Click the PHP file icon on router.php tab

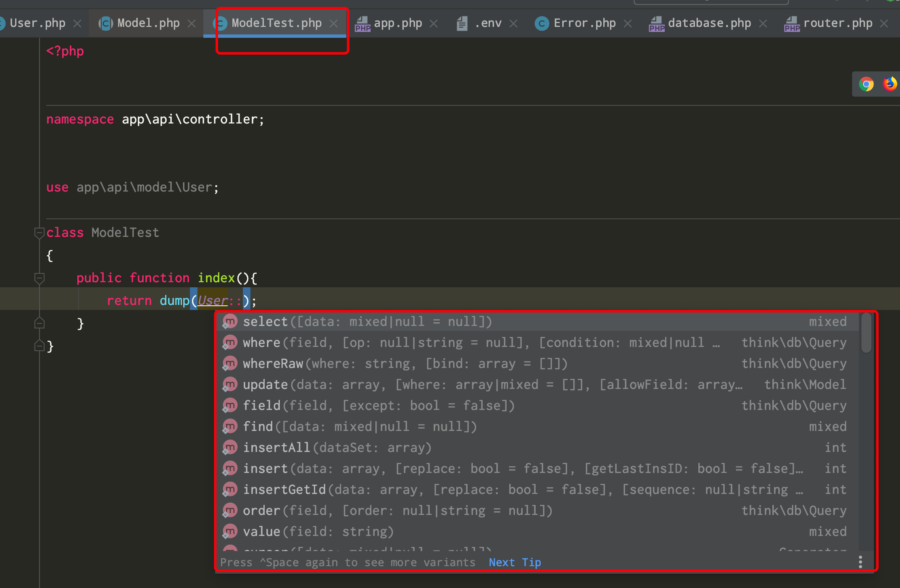point(792,24)
